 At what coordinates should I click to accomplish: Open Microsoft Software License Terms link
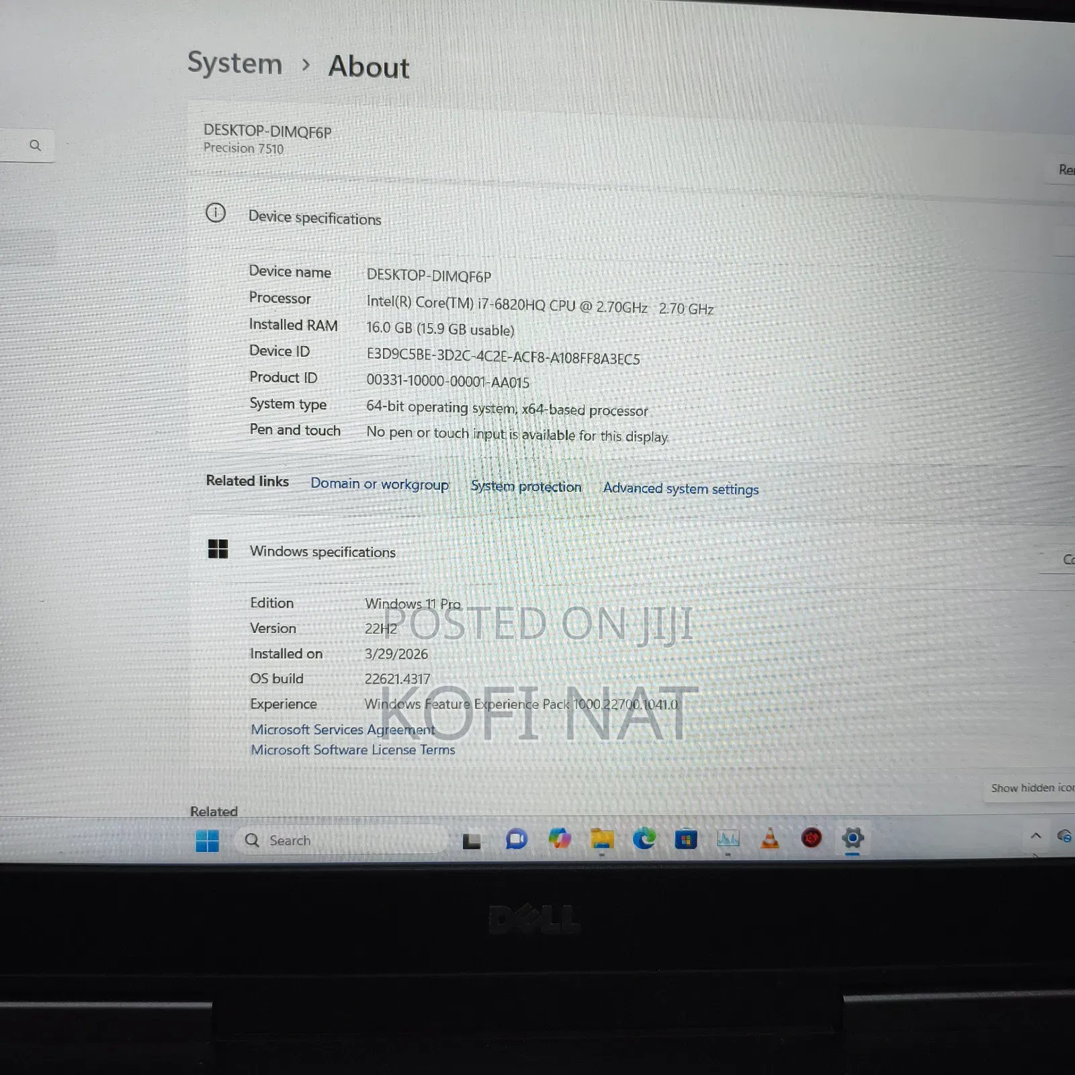tap(353, 750)
